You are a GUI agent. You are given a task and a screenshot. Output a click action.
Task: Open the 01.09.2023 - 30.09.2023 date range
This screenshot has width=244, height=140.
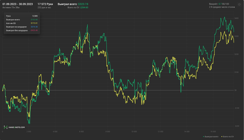click(x=17, y=4)
